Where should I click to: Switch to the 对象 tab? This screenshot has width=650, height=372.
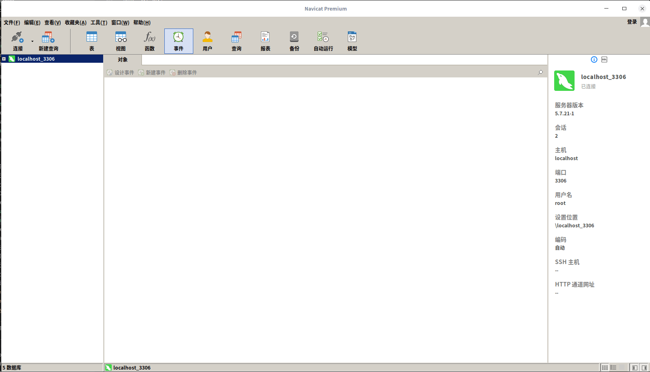point(123,60)
